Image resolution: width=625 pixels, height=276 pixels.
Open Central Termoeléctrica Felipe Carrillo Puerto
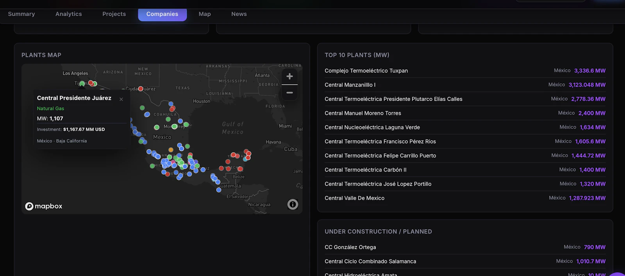tap(465, 156)
